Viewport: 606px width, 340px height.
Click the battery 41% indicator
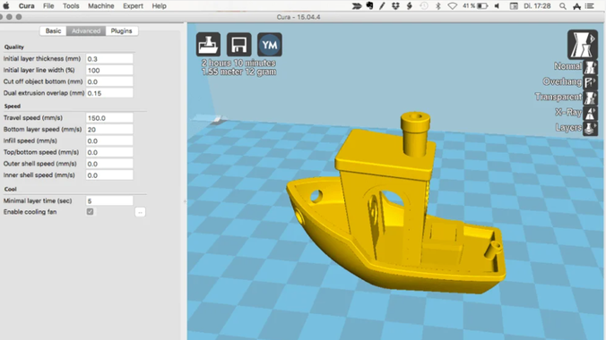(x=475, y=5)
